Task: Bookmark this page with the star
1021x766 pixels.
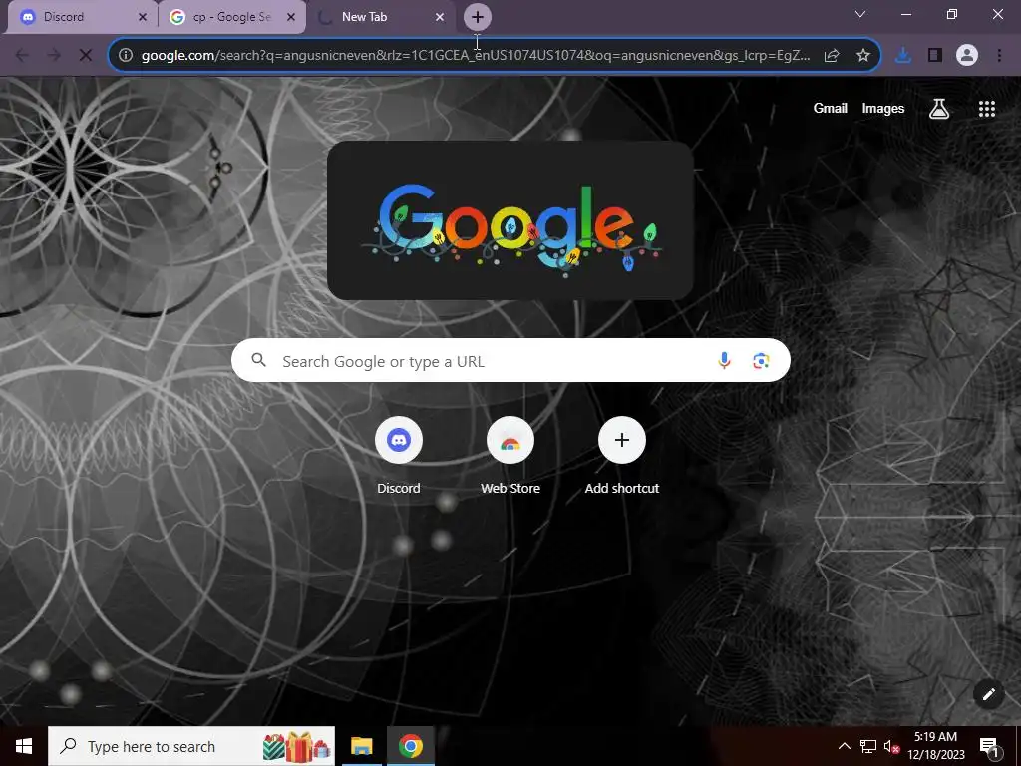Action: pyautogui.click(x=863, y=56)
